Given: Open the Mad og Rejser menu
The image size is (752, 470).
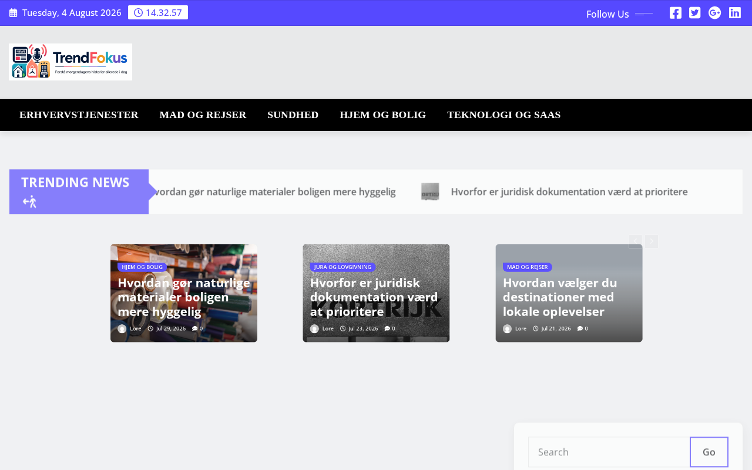Looking at the screenshot, I should 203,115.
